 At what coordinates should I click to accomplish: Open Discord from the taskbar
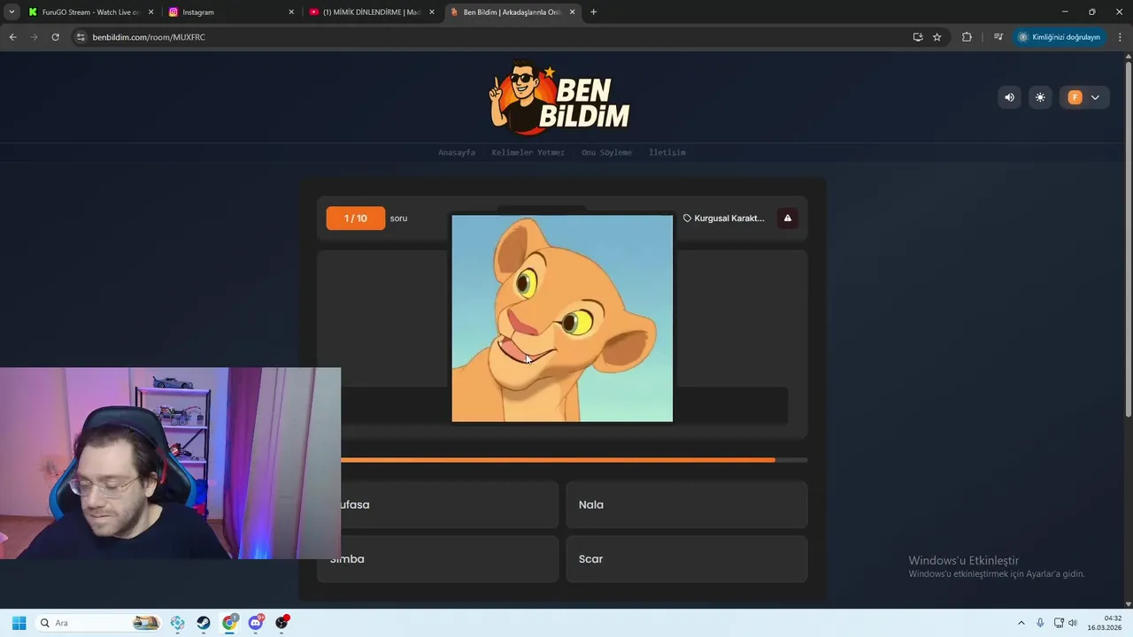(256, 623)
